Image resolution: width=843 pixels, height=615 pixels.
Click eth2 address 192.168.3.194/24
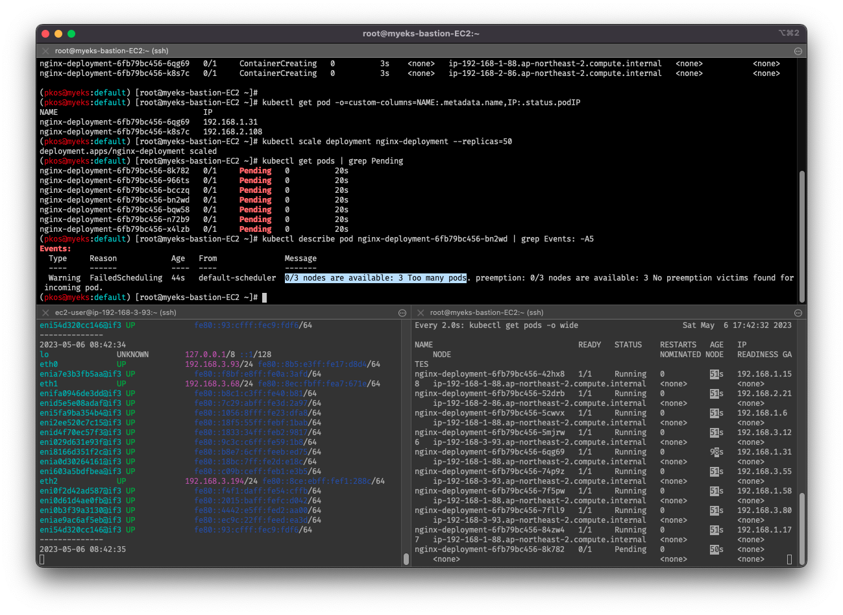coord(221,481)
